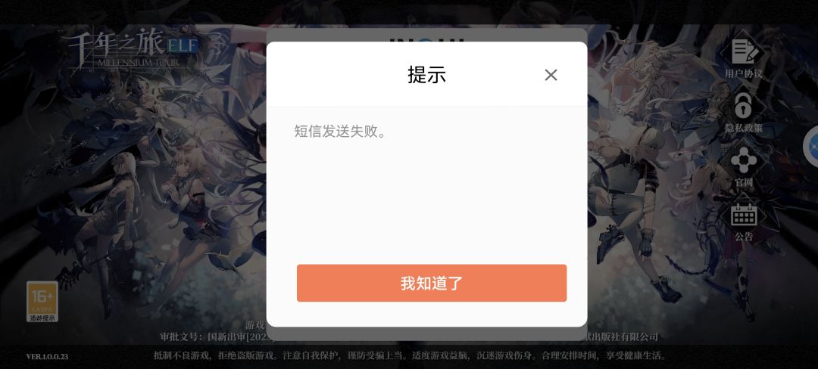Click the 千年之旅 ELF game logo
This screenshot has width=818, height=369.
pyautogui.click(x=130, y=48)
